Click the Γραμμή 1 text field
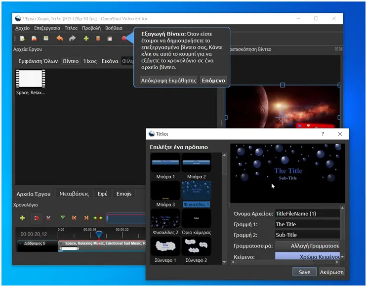 (x=308, y=224)
